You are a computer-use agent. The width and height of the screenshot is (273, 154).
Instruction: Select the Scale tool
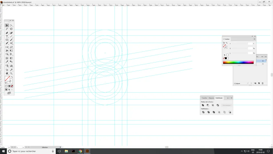click(11, 47)
